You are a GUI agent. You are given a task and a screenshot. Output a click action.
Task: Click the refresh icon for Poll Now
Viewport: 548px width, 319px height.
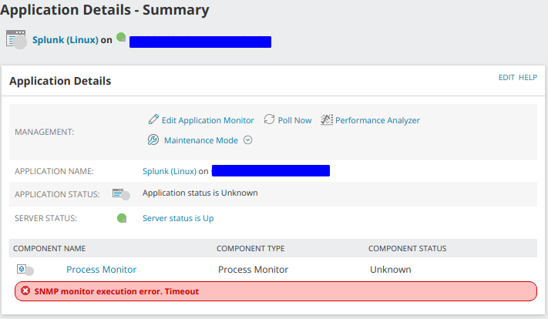[269, 119]
